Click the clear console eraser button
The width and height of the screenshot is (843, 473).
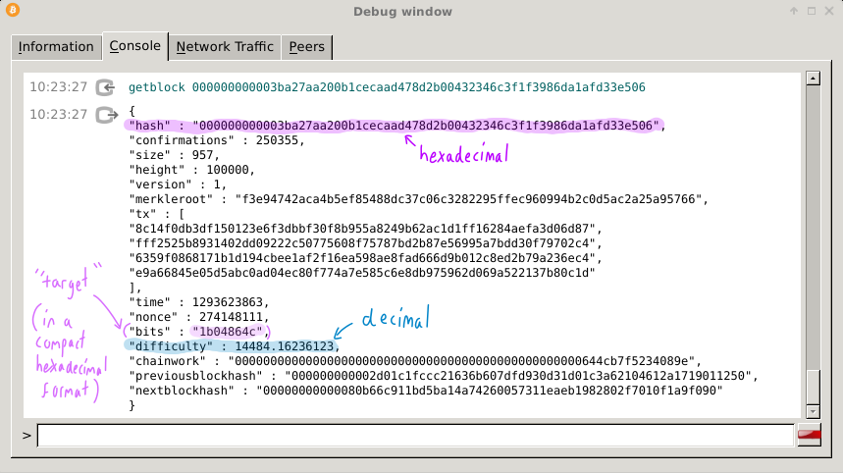point(809,435)
